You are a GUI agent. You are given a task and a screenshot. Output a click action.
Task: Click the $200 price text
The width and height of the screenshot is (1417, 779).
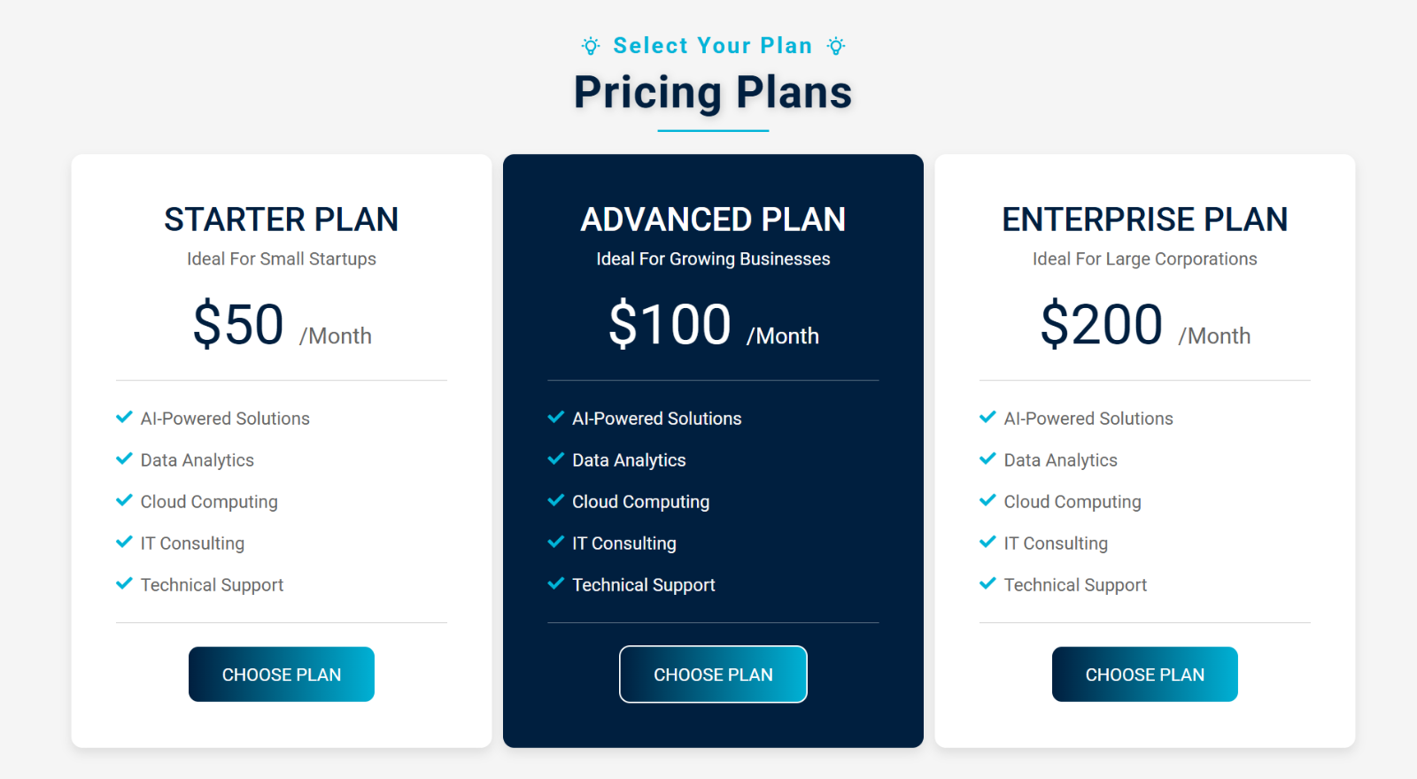pos(1102,324)
